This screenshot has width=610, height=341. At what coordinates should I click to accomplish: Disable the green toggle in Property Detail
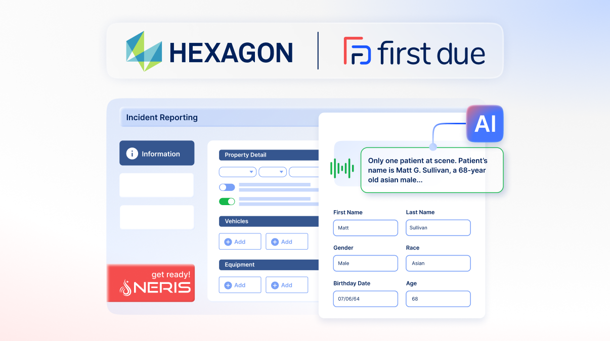pyautogui.click(x=227, y=201)
